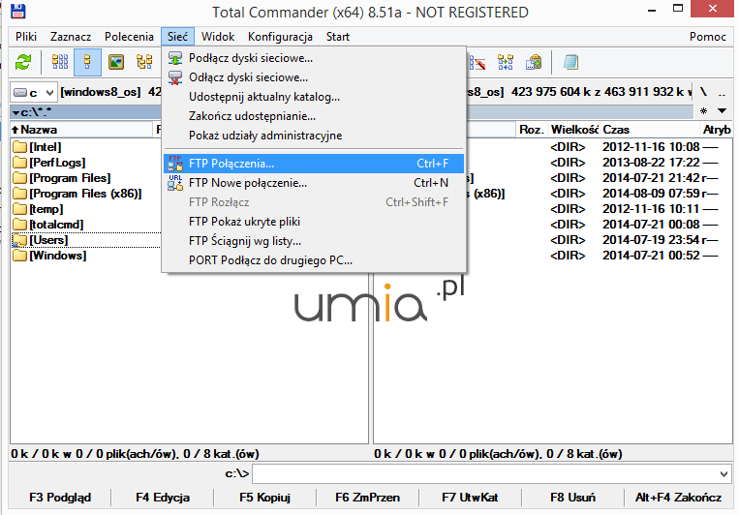739x515 pixels.
Task: Expand the command line history dropdown
Action: (x=721, y=474)
